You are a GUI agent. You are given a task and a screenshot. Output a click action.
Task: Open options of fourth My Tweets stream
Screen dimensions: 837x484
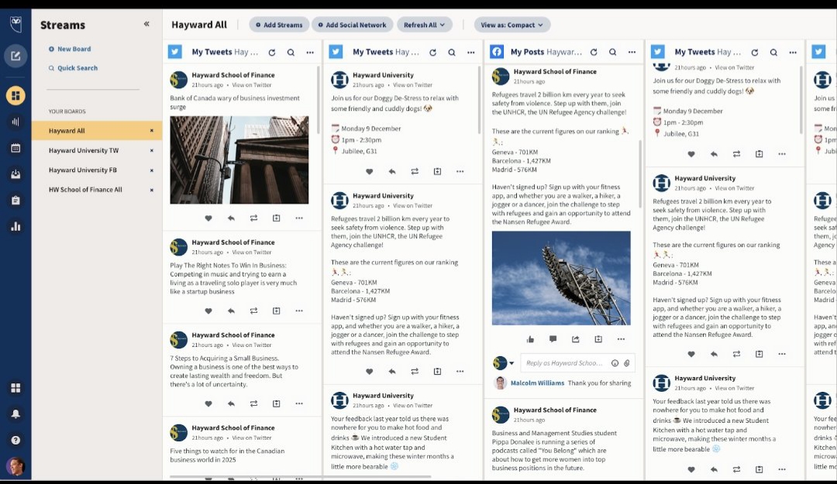point(793,53)
